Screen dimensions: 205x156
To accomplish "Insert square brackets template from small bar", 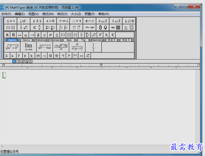I will [69, 35].
